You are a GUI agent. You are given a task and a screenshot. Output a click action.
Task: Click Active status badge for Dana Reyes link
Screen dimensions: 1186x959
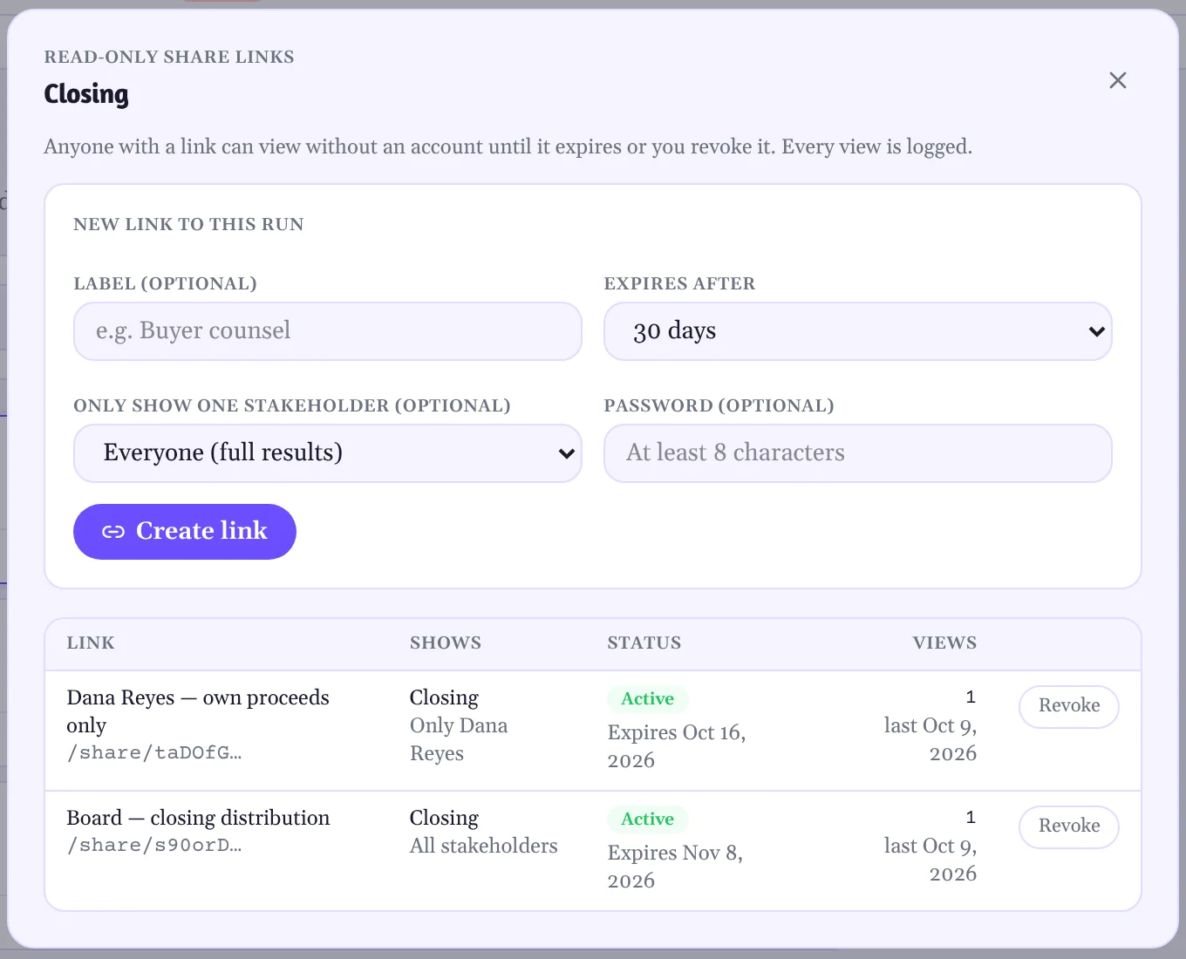[x=647, y=698]
